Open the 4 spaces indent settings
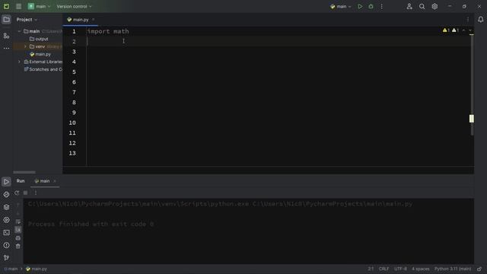This screenshot has width=487, height=274. pos(421,269)
